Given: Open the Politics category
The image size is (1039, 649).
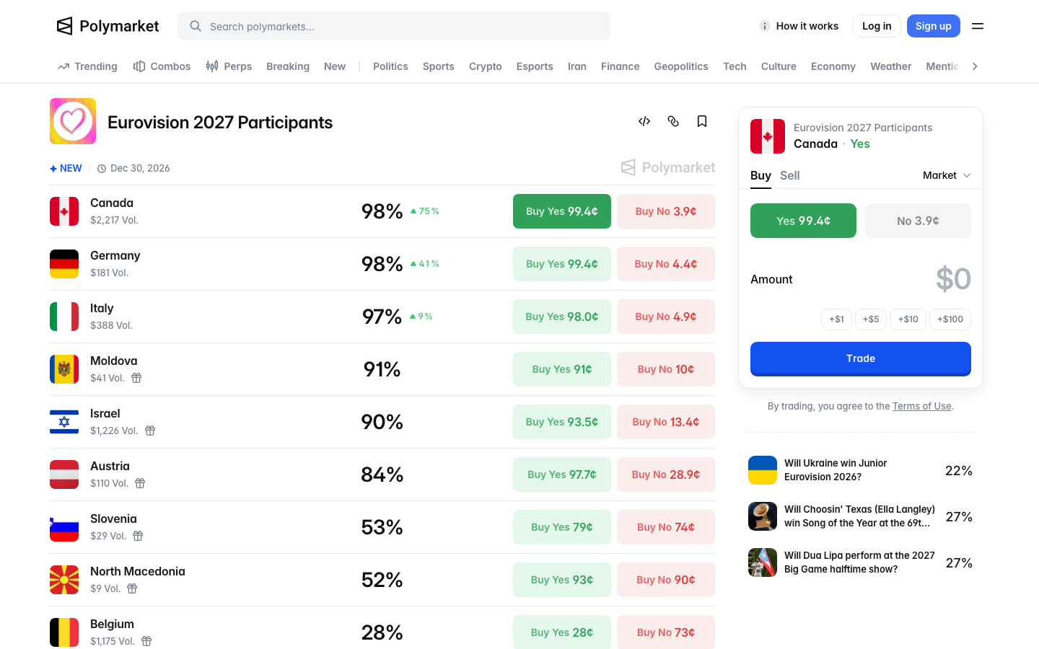Looking at the screenshot, I should [x=390, y=66].
